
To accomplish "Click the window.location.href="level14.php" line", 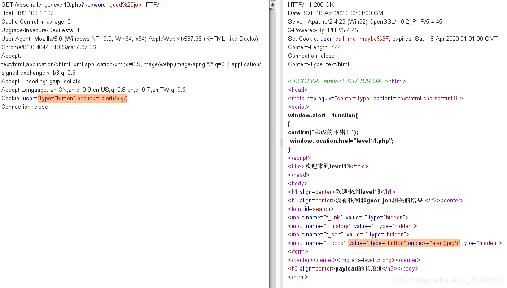I will coord(341,141).
